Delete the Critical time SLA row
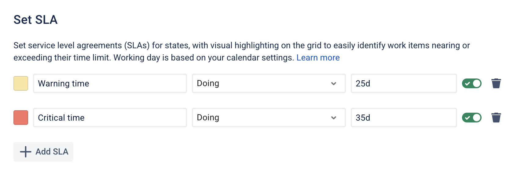The height and width of the screenshot is (171, 517). [x=496, y=118]
